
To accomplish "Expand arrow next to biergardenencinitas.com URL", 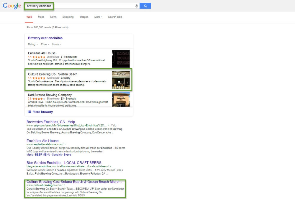I will click(110, 166).
